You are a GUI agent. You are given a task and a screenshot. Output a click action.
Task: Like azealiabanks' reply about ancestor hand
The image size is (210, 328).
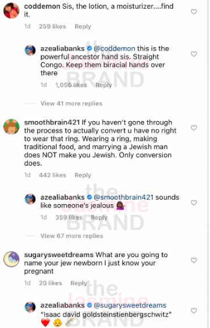(194, 54)
